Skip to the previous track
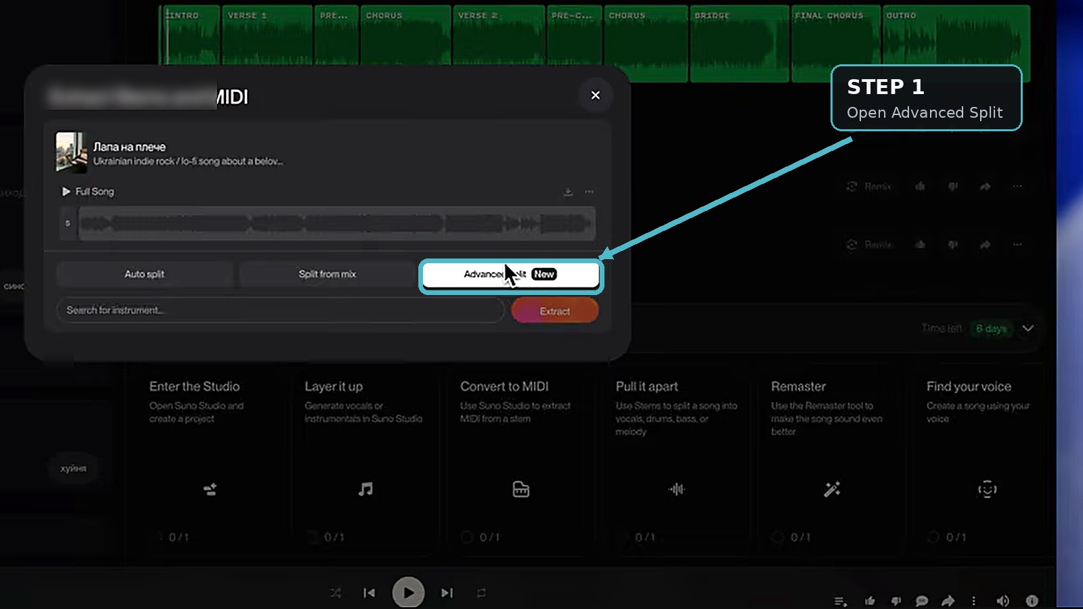The height and width of the screenshot is (609, 1083). point(369,593)
